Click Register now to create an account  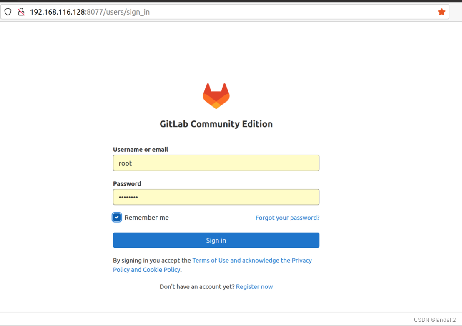coord(254,286)
